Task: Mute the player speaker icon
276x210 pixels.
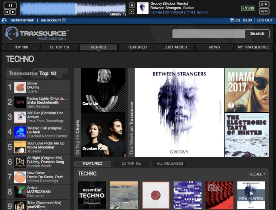Action: click(x=132, y=5)
